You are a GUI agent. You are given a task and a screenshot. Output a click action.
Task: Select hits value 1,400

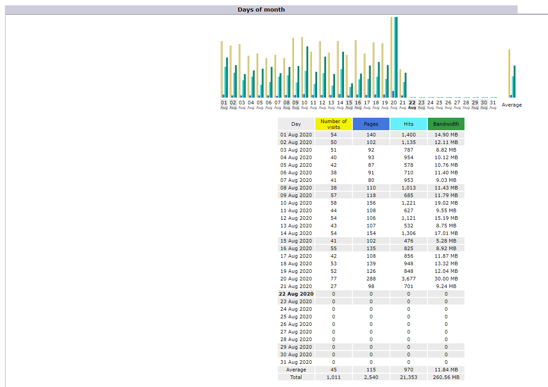pos(409,135)
